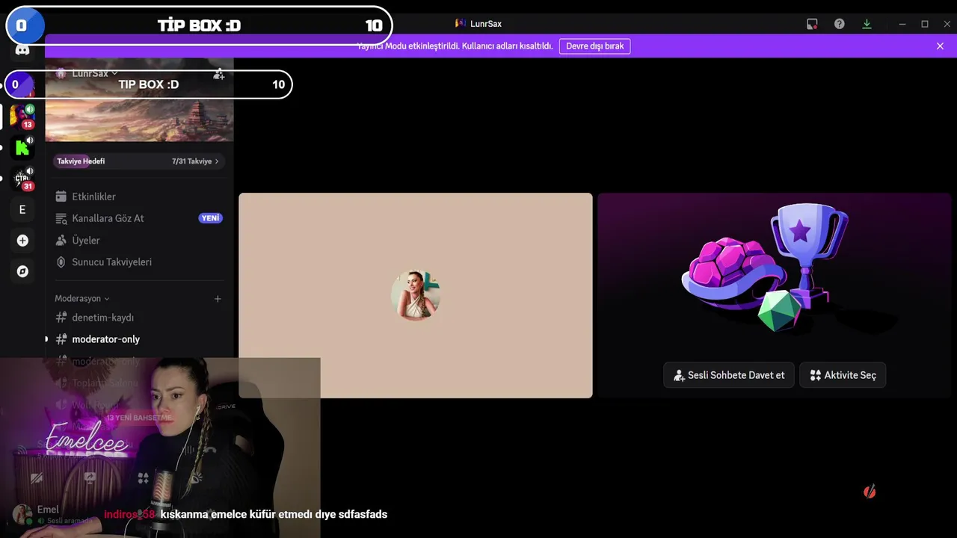Switch to server icon with 13 badge

(22, 117)
